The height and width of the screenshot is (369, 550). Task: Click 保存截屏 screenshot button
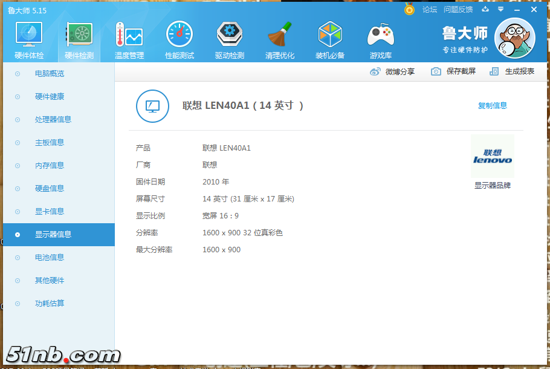(x=453, y=71)
